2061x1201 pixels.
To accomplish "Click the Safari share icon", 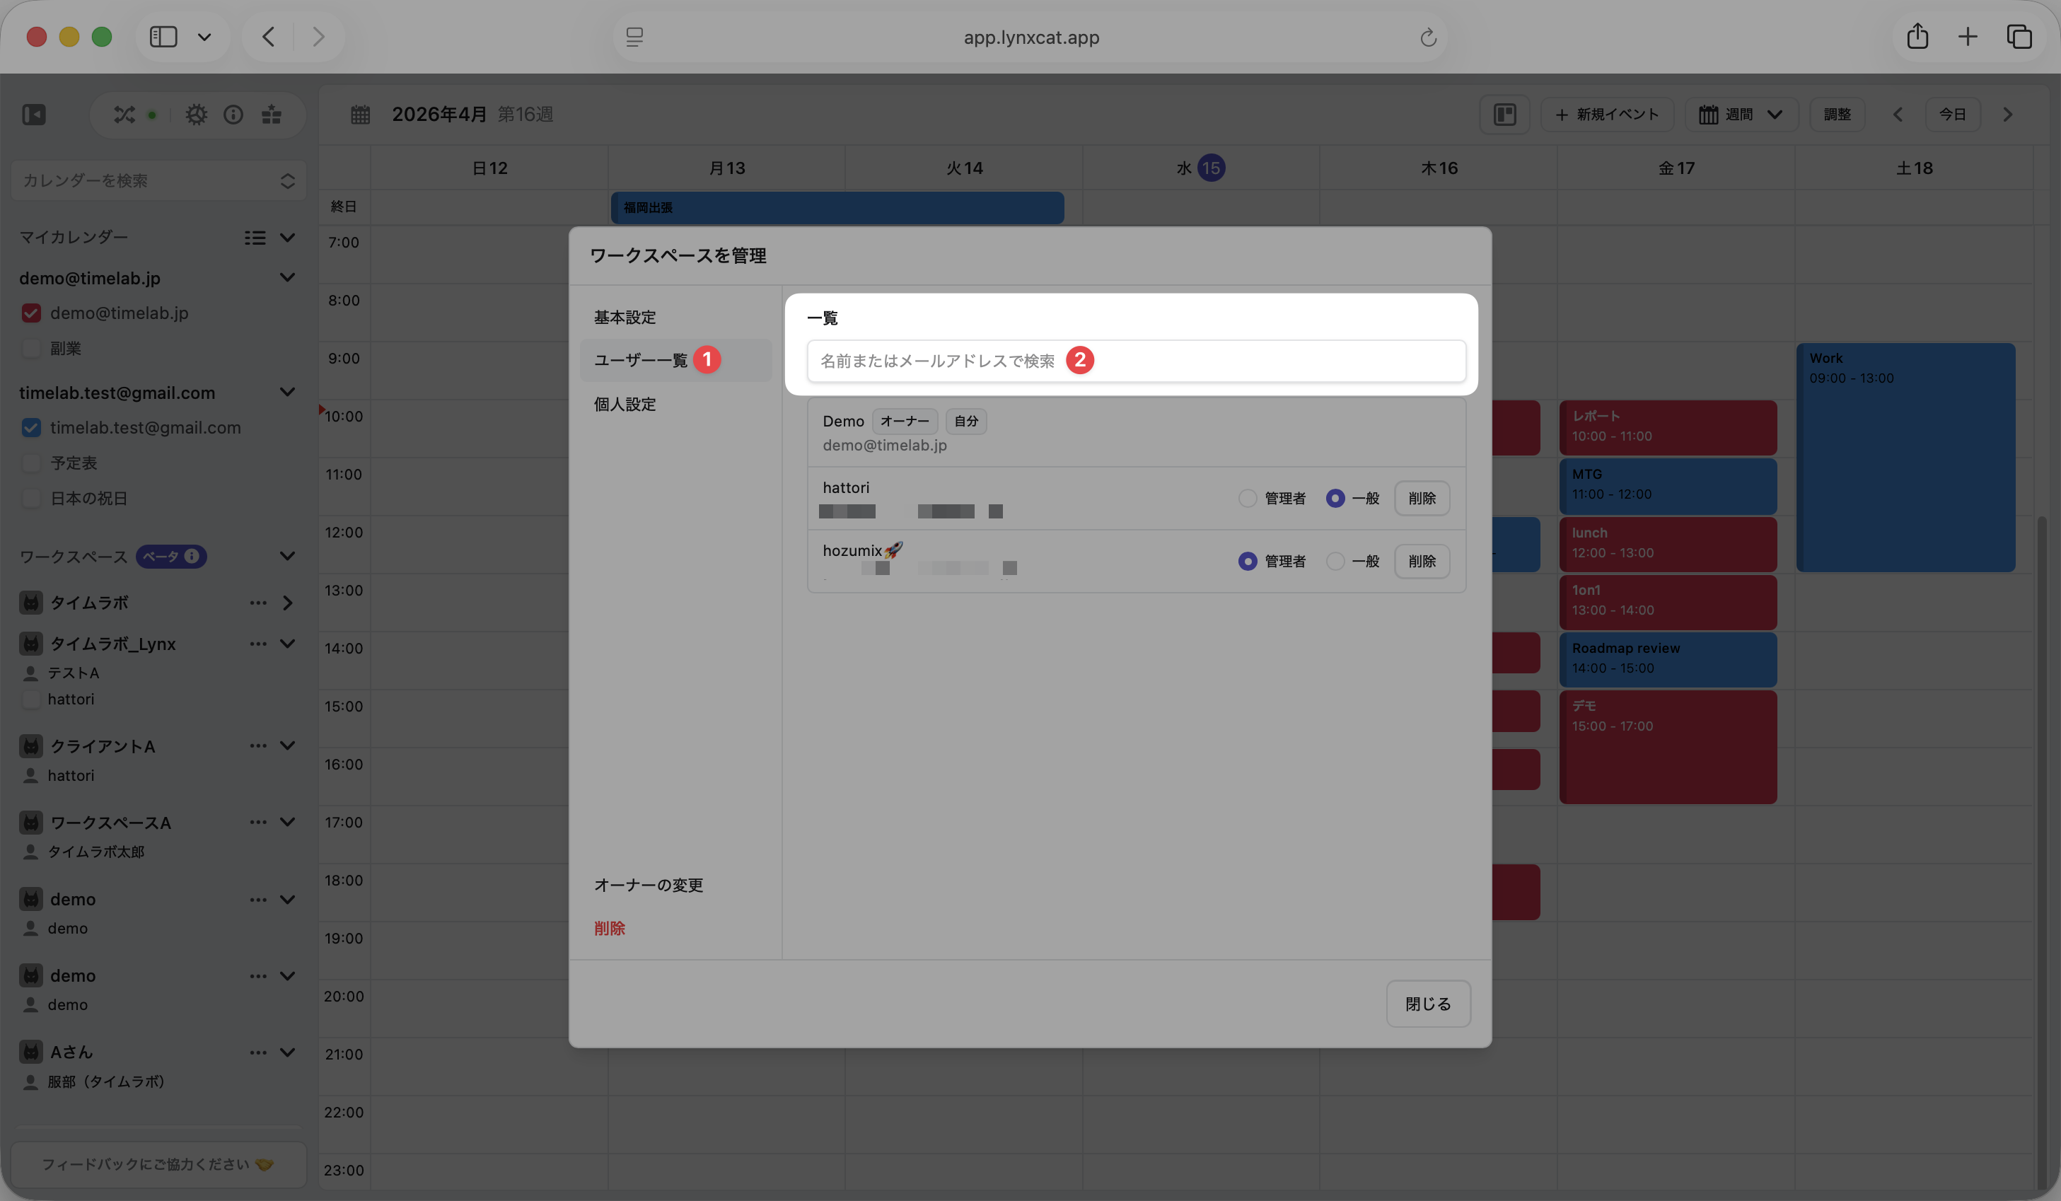I will 1917,37.
